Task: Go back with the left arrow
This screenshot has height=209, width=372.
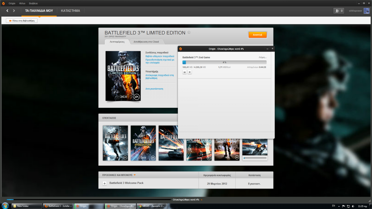Action: [7, 11]
